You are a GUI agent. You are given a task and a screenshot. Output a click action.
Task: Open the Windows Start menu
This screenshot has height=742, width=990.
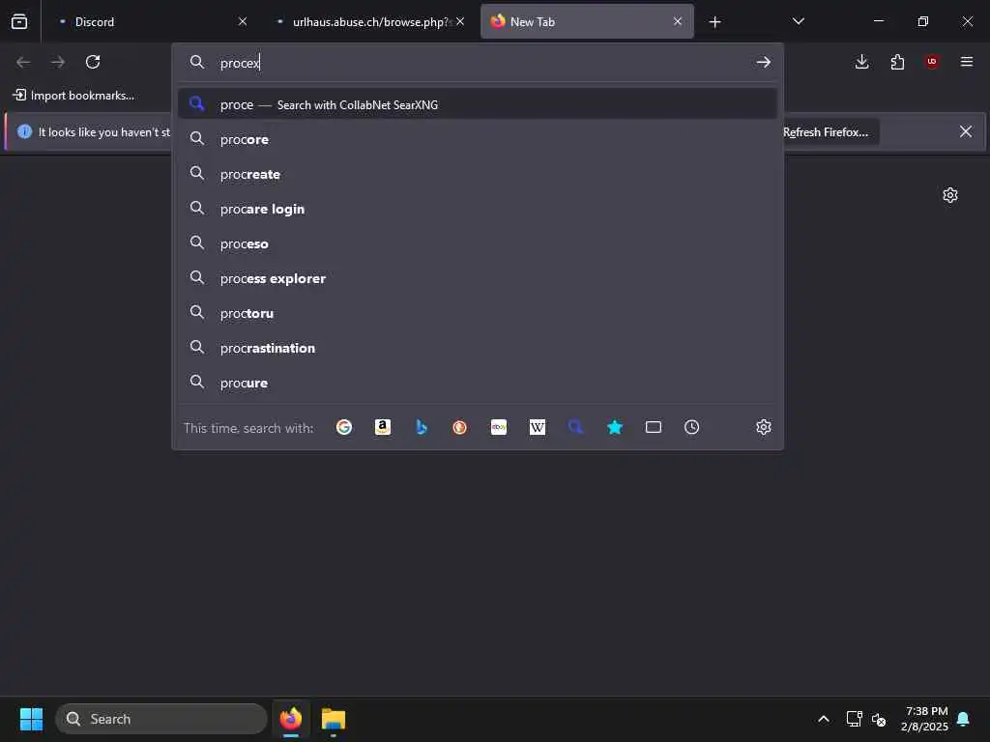[x=32, y=719]
